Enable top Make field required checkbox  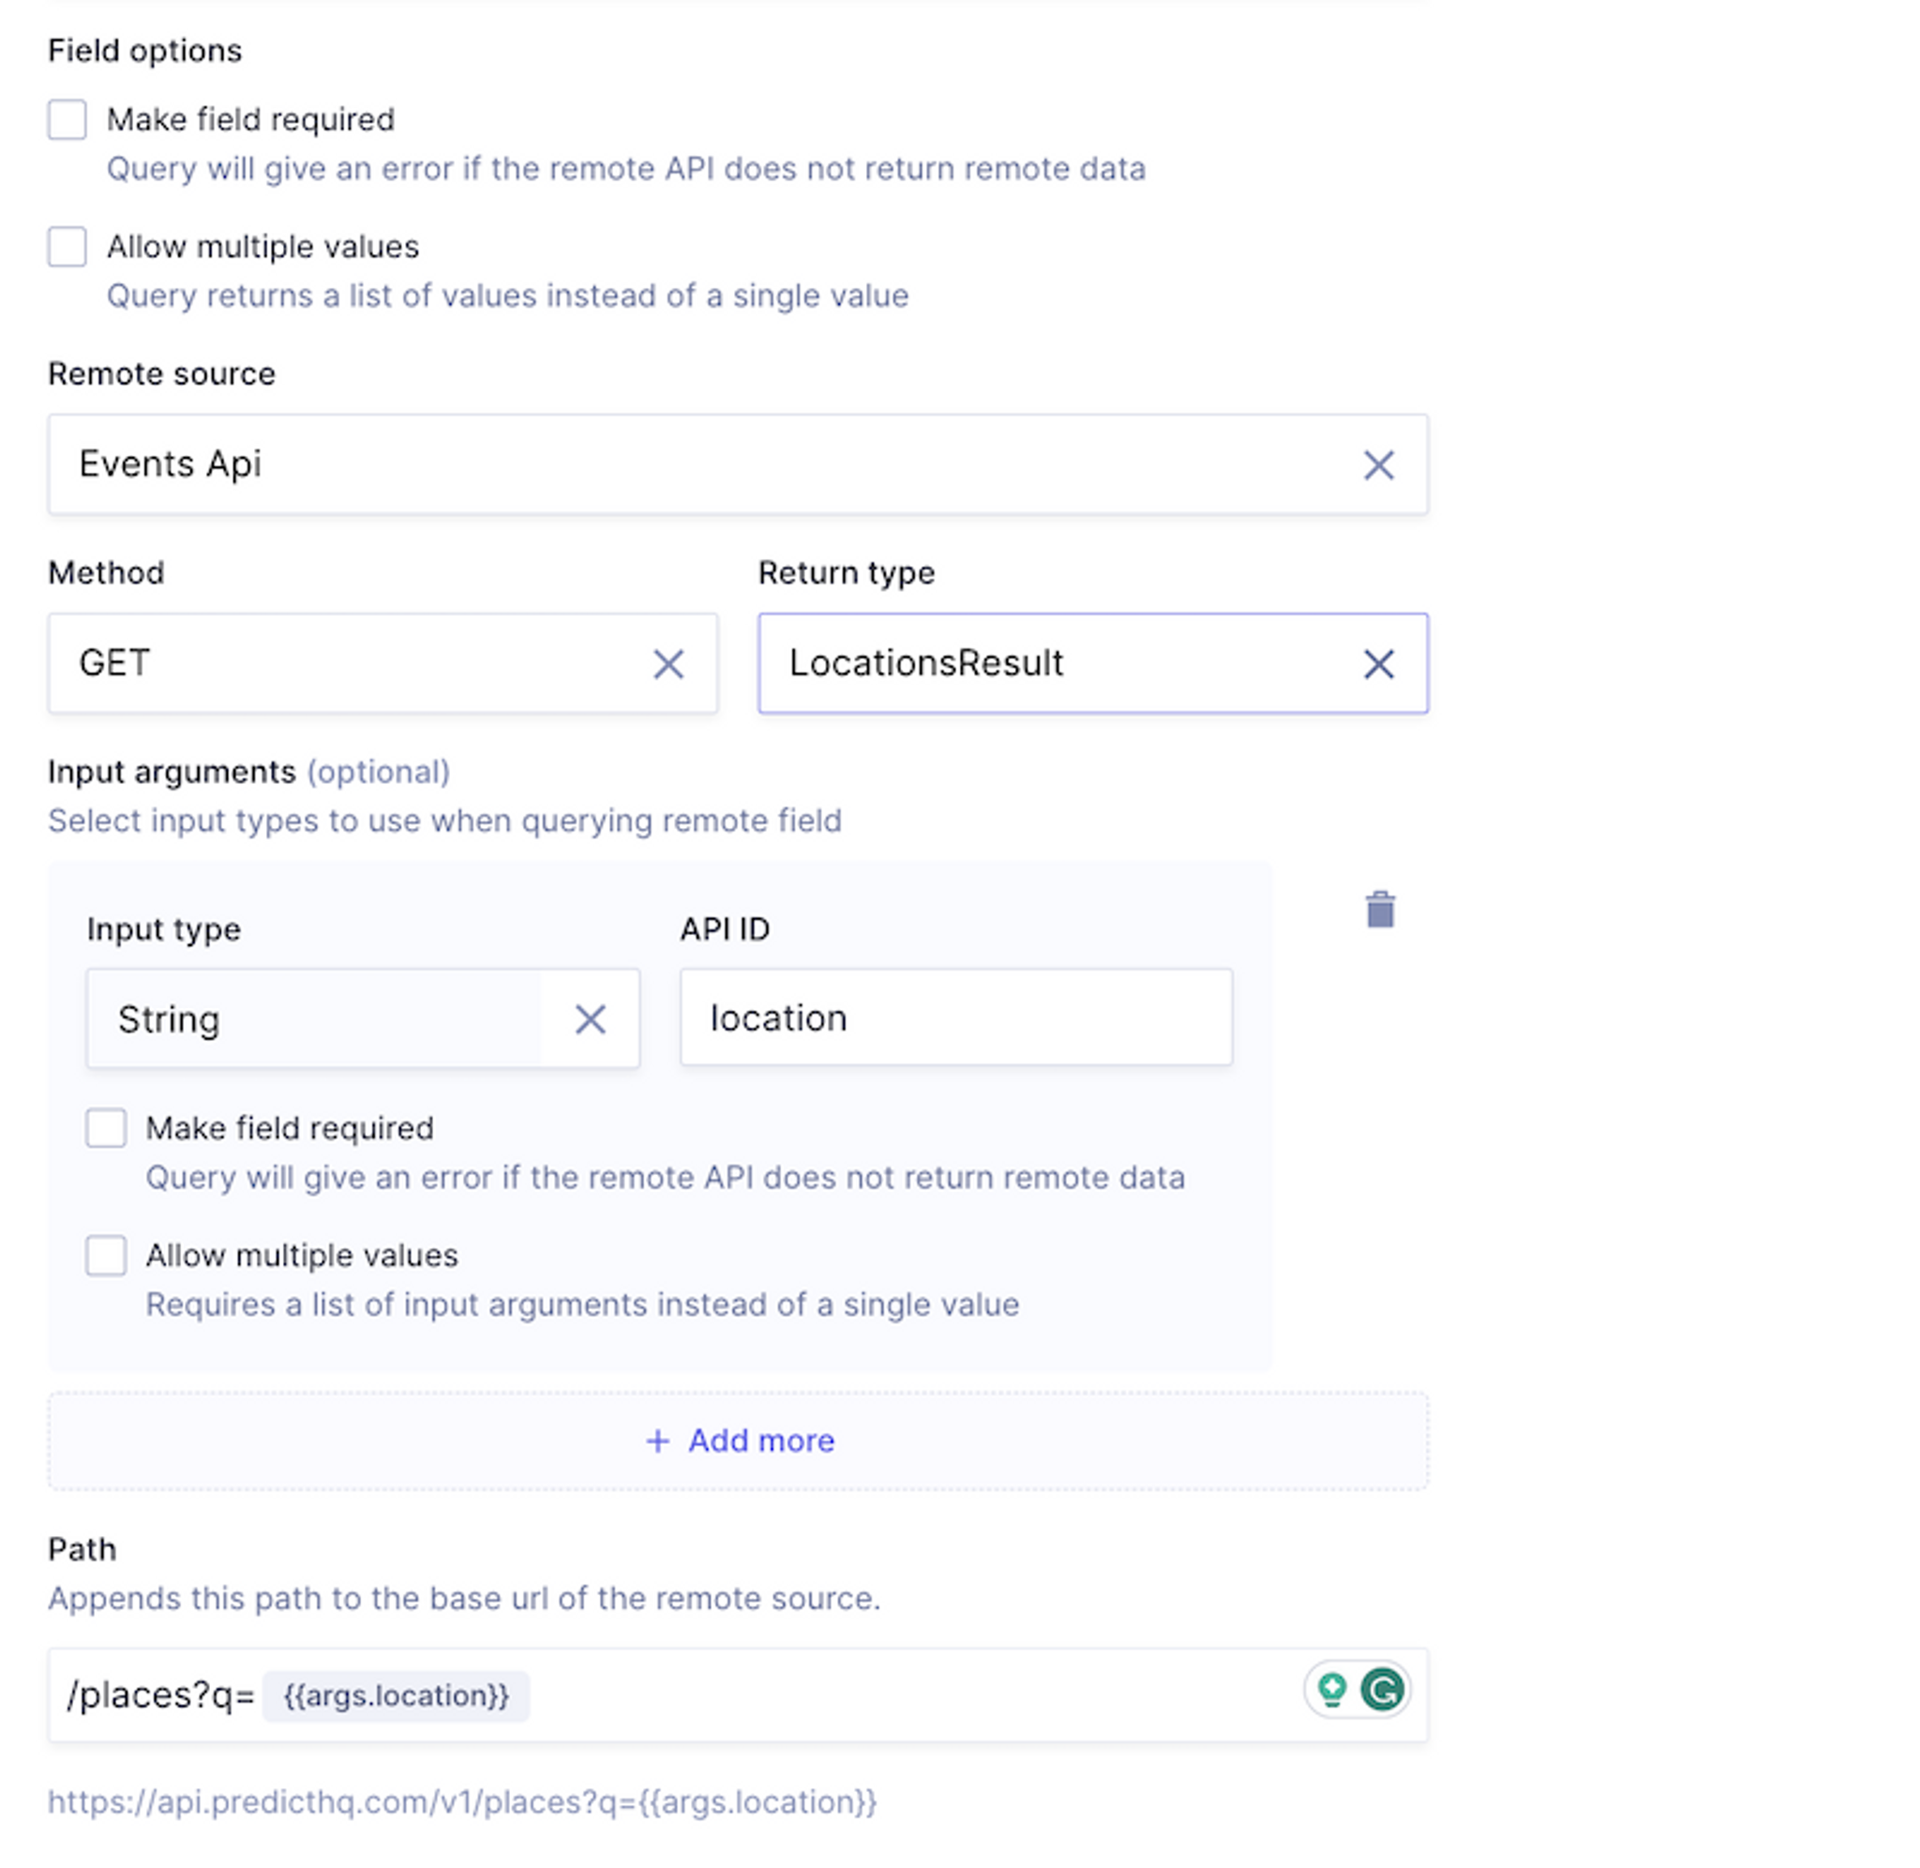(x=67, y=120)
